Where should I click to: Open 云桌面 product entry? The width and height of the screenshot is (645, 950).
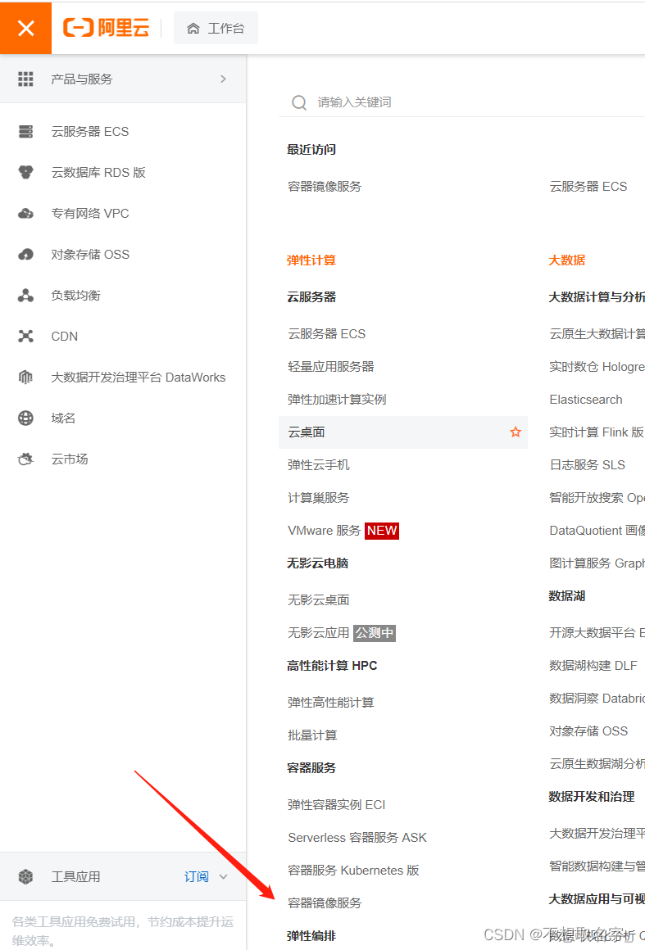(403, 432)
